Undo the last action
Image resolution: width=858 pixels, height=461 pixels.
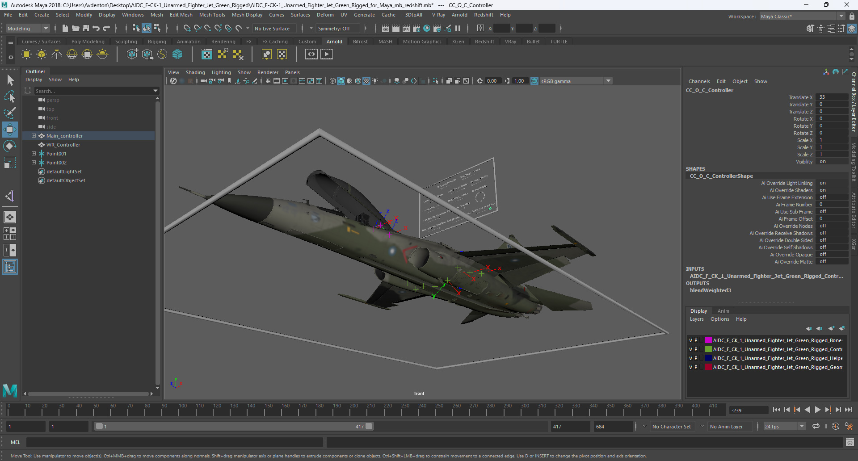(x=96, y=28)
